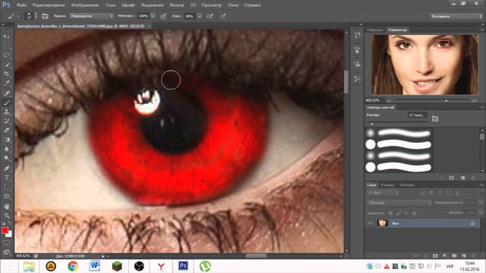Select the Eyedropper tool
This screenshot has width=486, height=273.
tap(7, 83)
